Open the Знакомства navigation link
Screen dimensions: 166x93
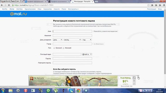47,9
